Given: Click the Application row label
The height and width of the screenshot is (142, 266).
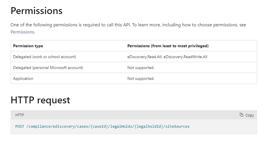Looking at the screenshot, I should 23,78.
